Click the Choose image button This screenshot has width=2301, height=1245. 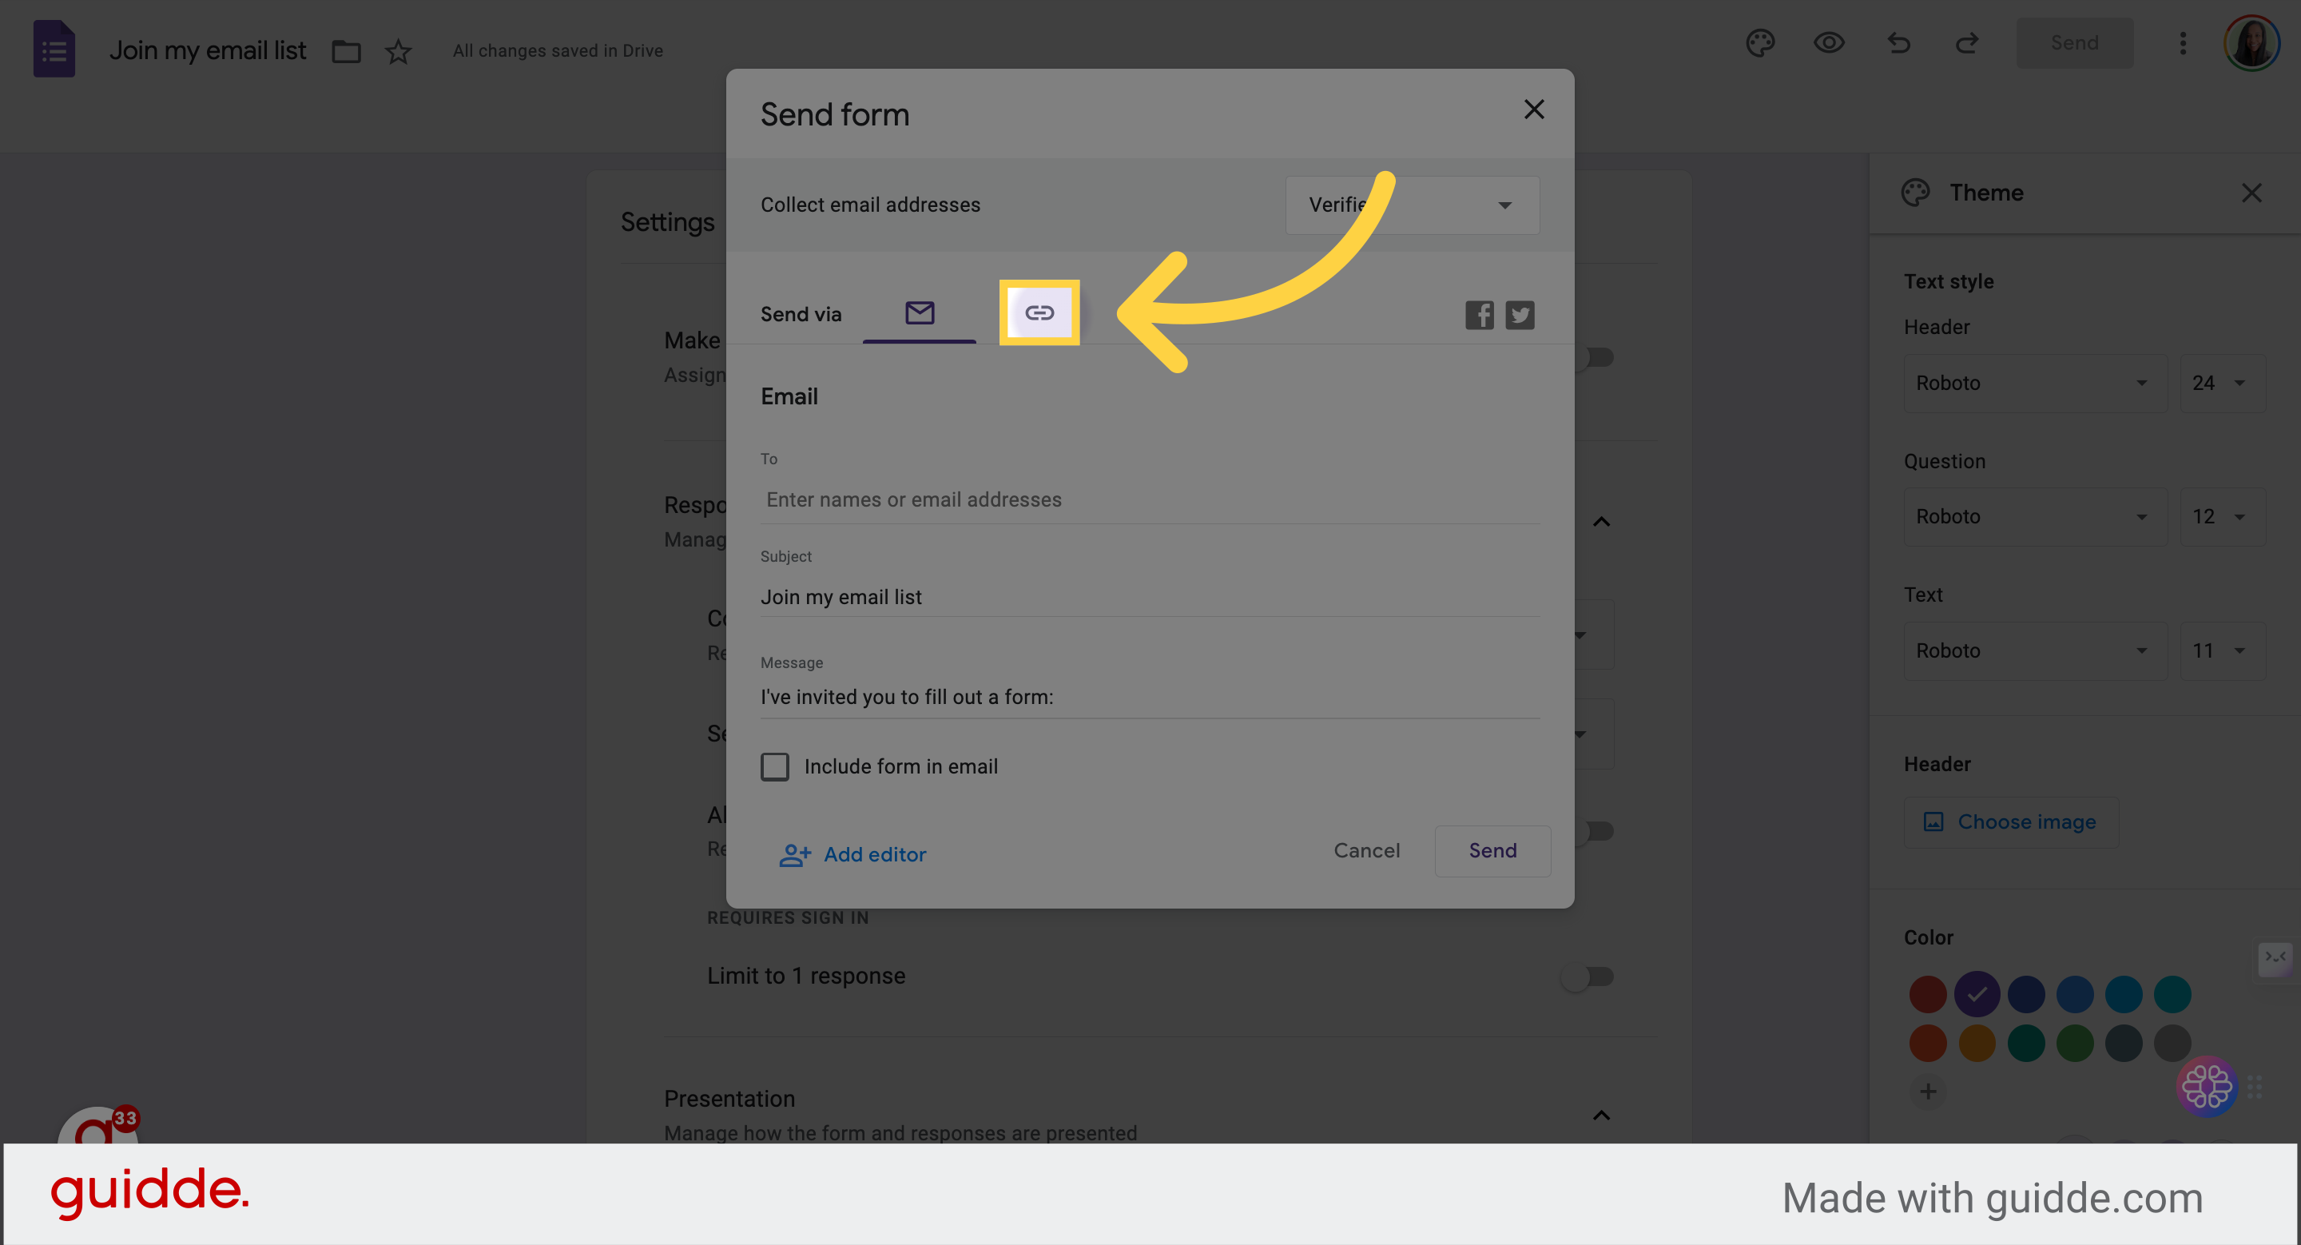coord(2011,821)
